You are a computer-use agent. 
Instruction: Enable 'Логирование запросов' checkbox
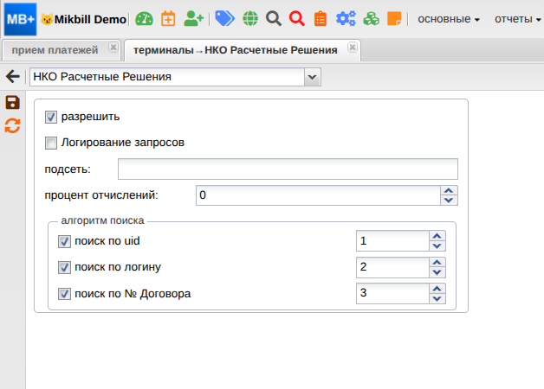click(x=51, y=143)
